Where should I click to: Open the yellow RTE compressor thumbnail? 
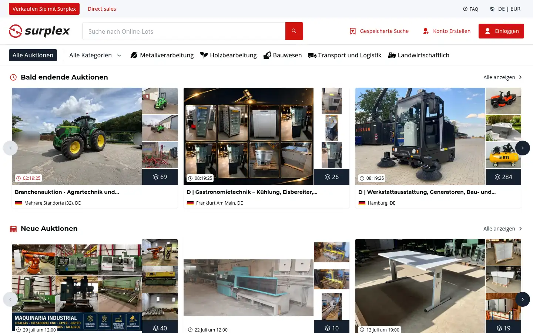click(x=503, y=155)
